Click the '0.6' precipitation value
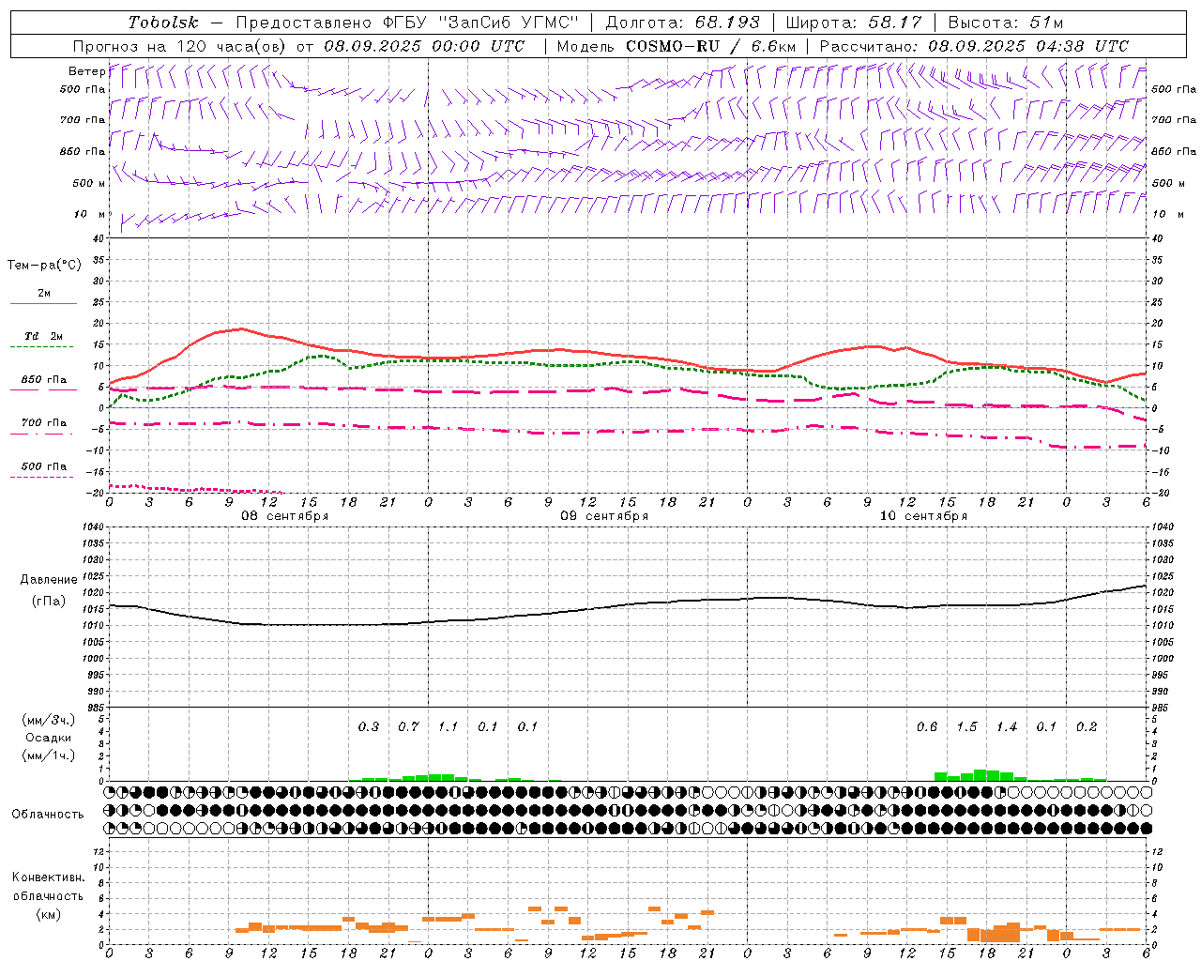The image size is (1201, 961). 927,726
